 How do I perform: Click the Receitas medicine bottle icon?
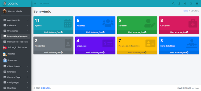[5, 54]
